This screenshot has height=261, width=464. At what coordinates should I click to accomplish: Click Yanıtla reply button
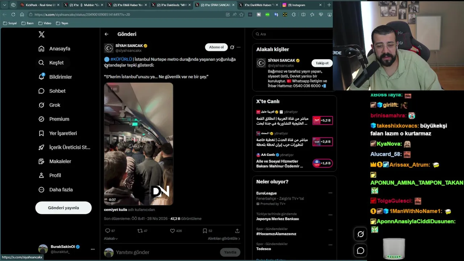coord(230,252)
